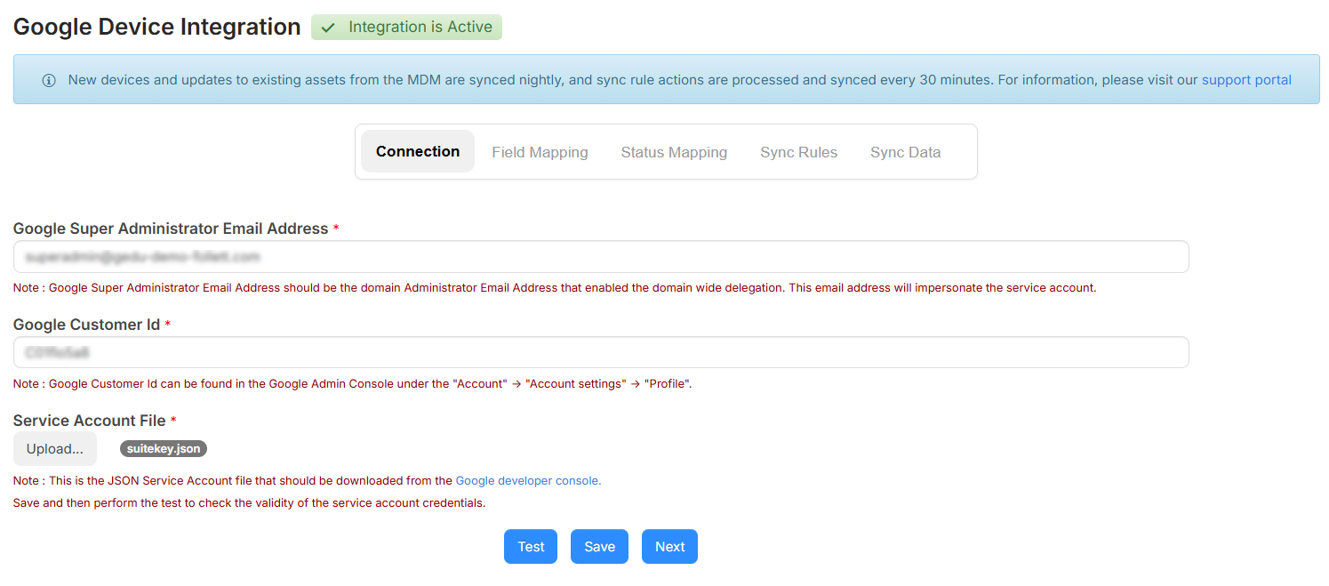
Task: Click the Upload... button
Action: (x=55, y=449)
